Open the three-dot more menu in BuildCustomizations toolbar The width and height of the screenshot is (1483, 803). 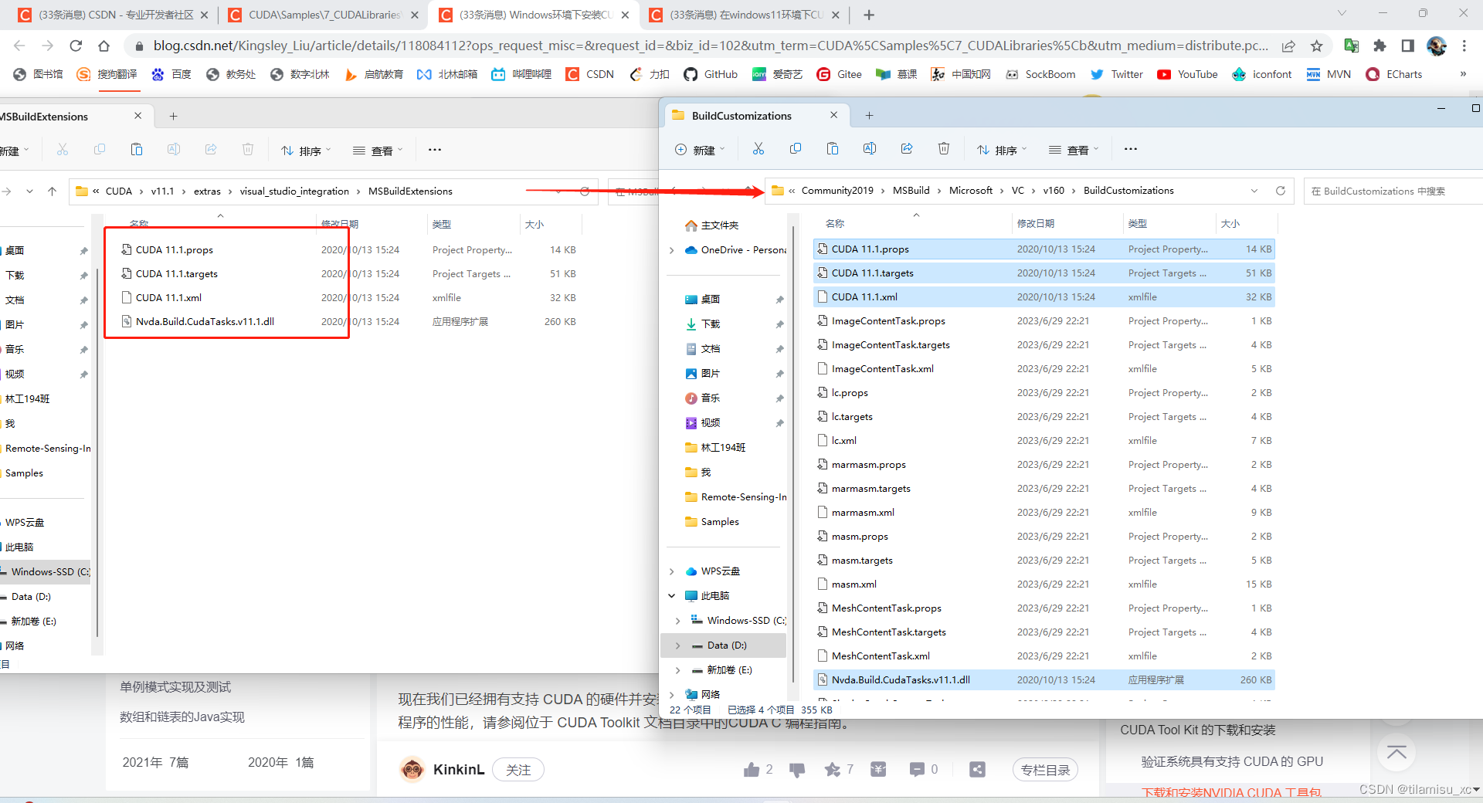[x=1131, y=149]
